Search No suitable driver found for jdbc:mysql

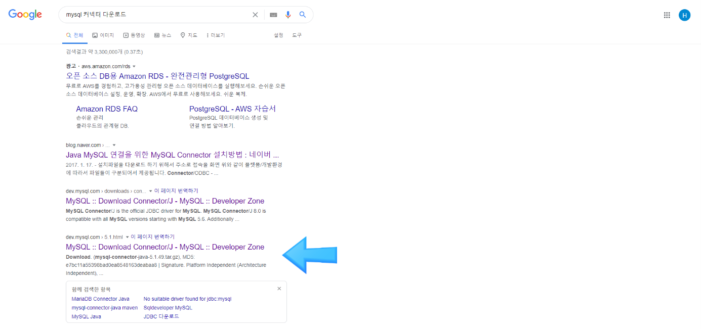point(187,299)
